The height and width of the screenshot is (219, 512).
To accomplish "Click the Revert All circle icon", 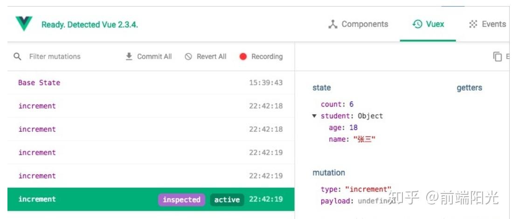I will click(x=188, y=56).
